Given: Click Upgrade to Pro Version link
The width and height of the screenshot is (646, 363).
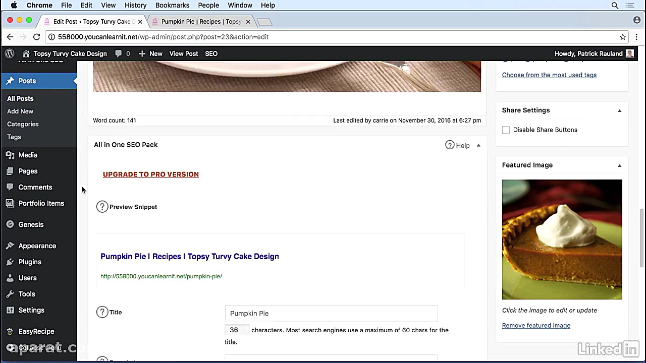Looking at the screenshot, I should [x=151, y=174].
